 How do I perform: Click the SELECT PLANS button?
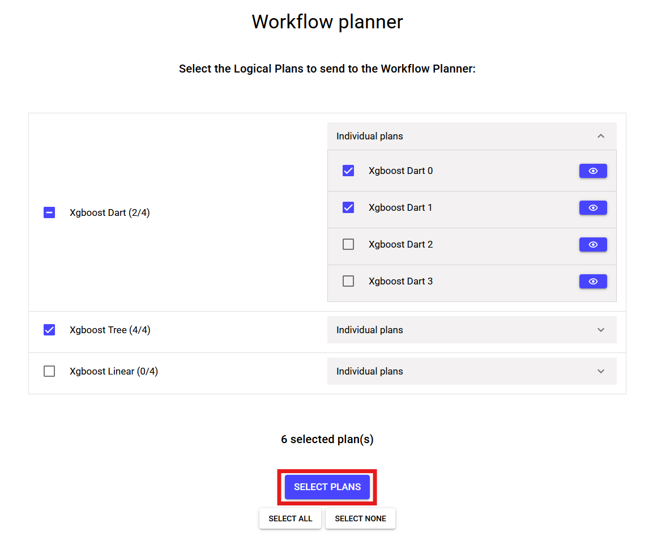tap(327, 487)
